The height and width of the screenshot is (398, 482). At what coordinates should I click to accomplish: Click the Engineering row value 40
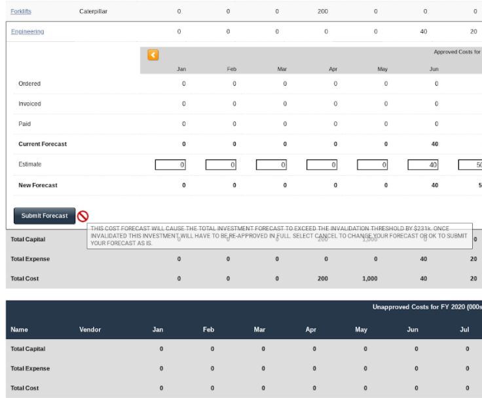(x=424, y=31)
